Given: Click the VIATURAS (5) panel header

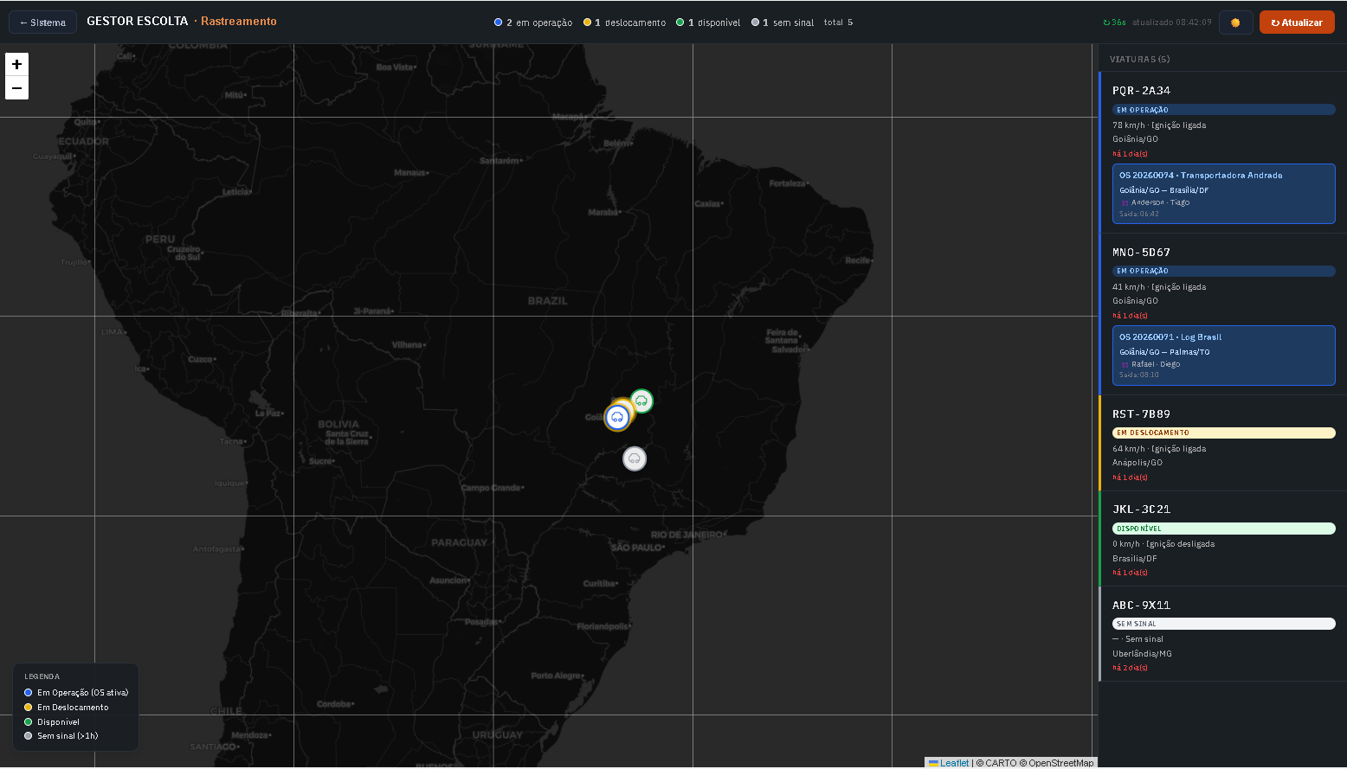Looking at the screenshot, I should coord(1139,60).
